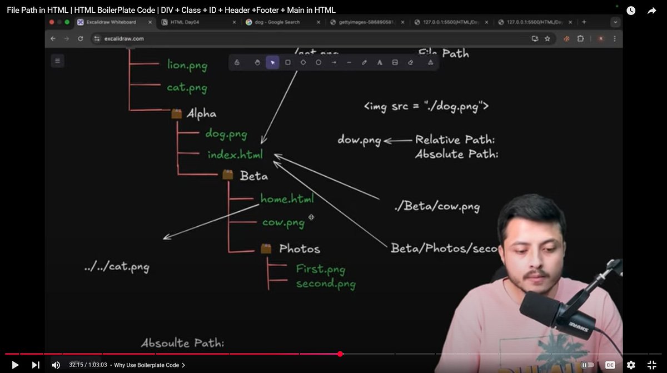Click cow.png in Beta folder

point(283,222)
